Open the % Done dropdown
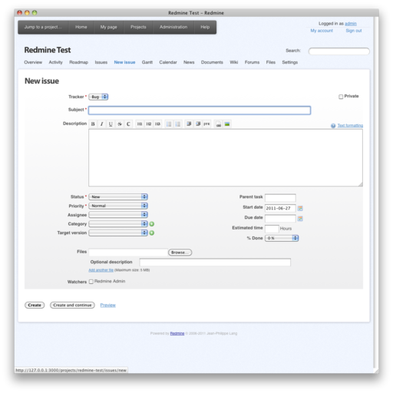The width and height of the screenshot is (393, 393). pos(282,238)
